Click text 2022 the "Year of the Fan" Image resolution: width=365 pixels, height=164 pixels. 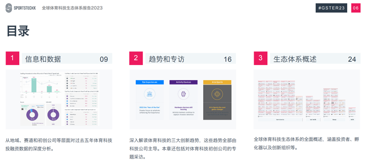coord(150,108)
